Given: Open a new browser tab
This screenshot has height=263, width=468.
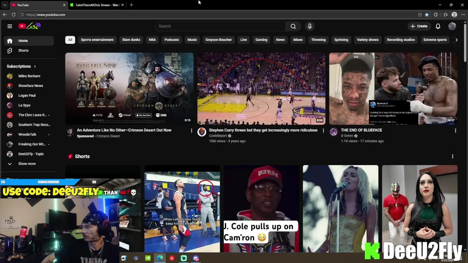Looking at the screenshot, I should click(131, 5).
